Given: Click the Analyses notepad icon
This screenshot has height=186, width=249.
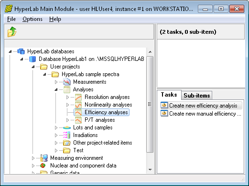Looking at the screenshot, I should (x=67, y=89).
